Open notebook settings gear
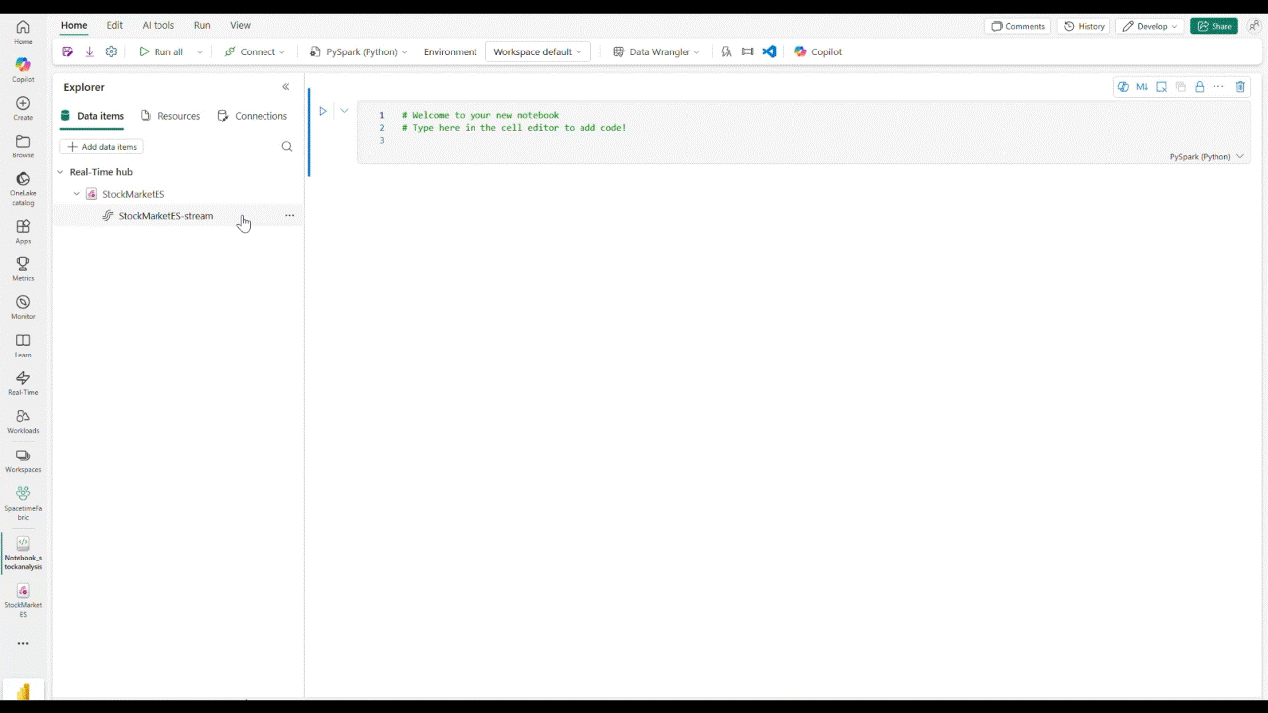 111,51
